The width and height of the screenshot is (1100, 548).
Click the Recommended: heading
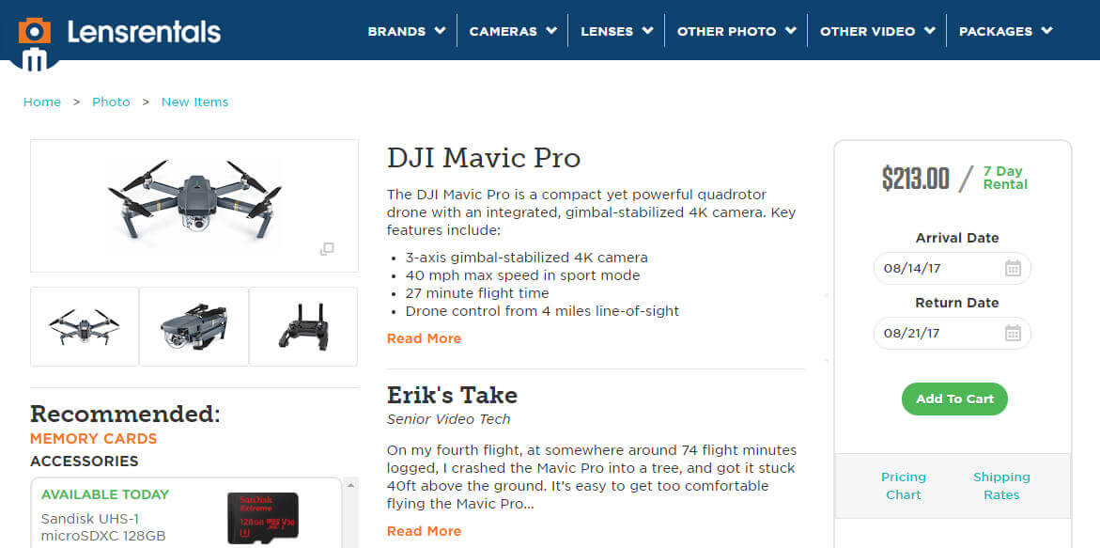coord(125,414)
